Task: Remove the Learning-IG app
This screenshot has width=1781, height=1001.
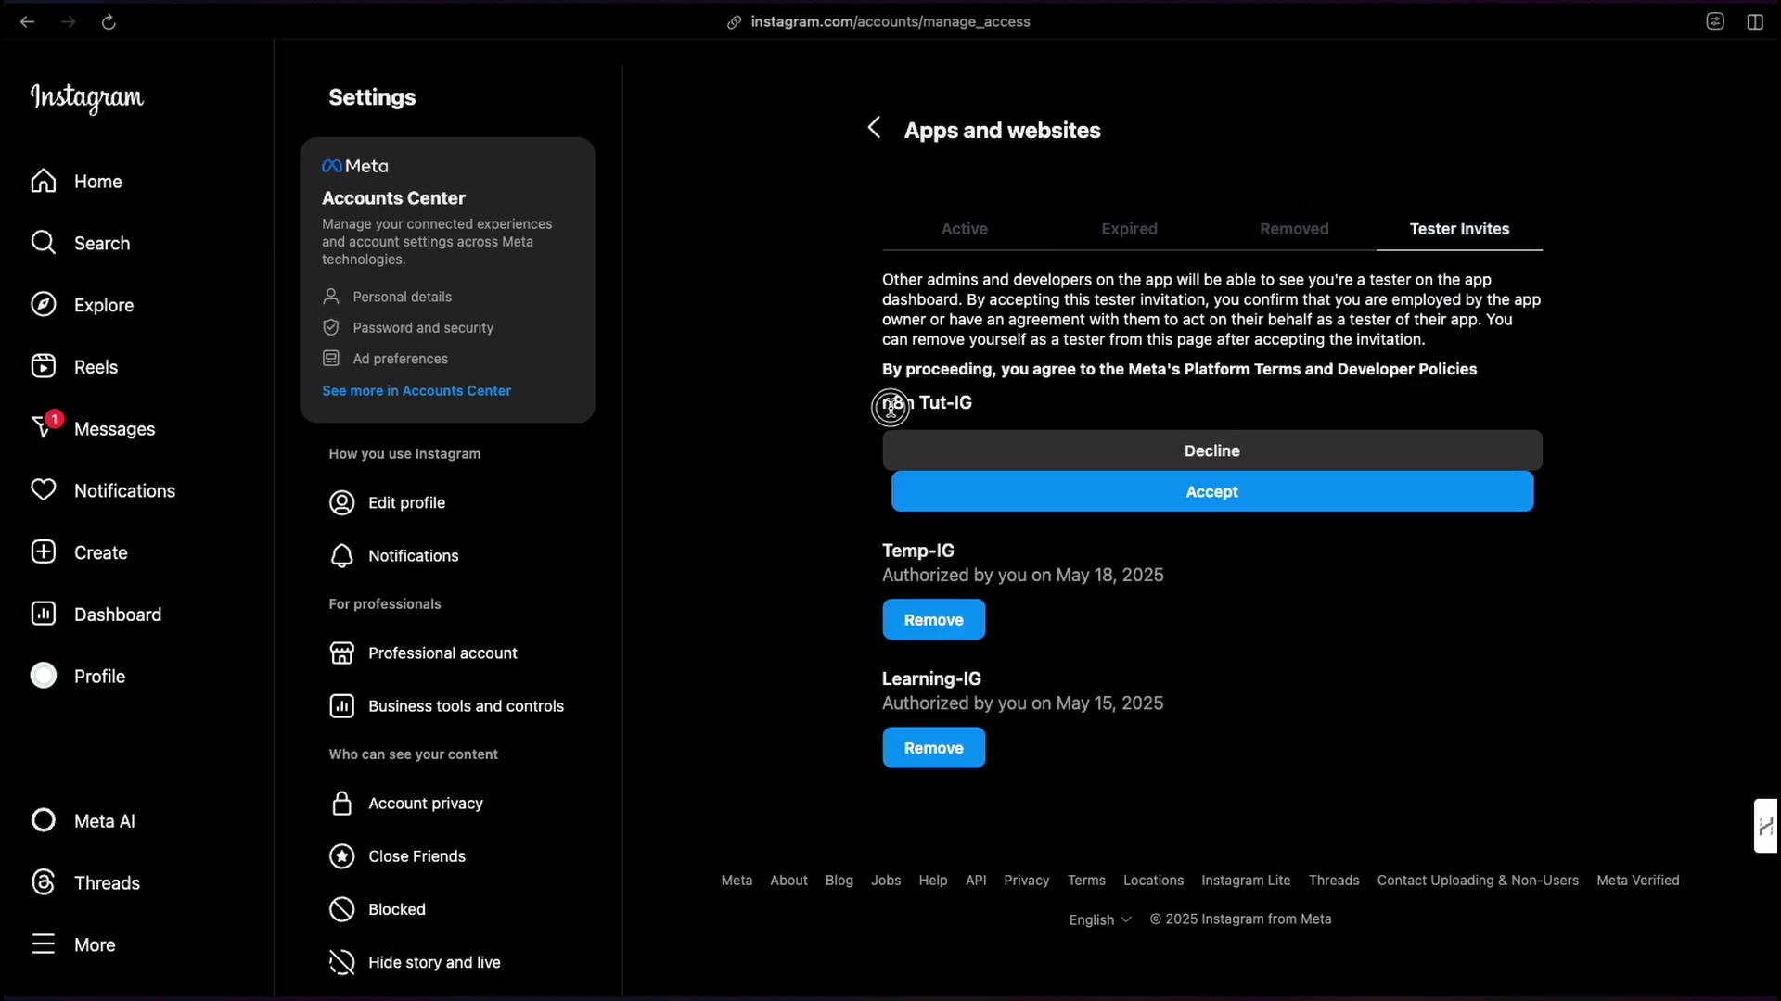Action: [x=933, y=748]
